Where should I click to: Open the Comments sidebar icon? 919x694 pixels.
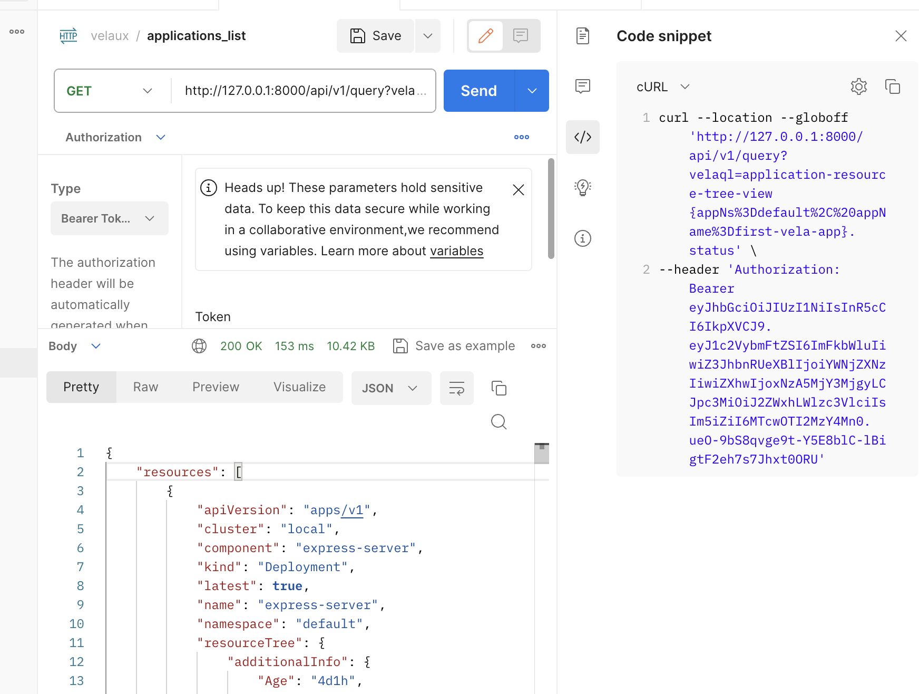583,86
